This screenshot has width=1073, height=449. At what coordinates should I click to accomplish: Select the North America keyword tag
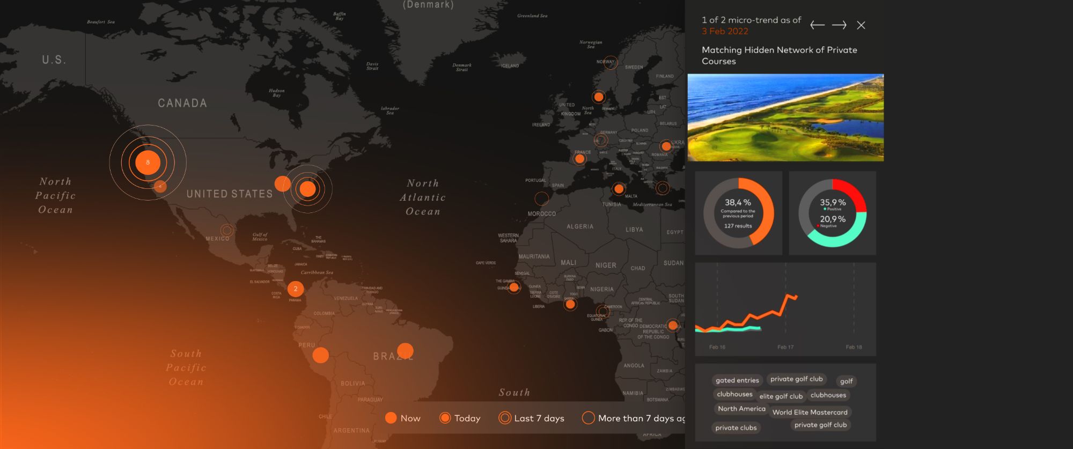741,409
